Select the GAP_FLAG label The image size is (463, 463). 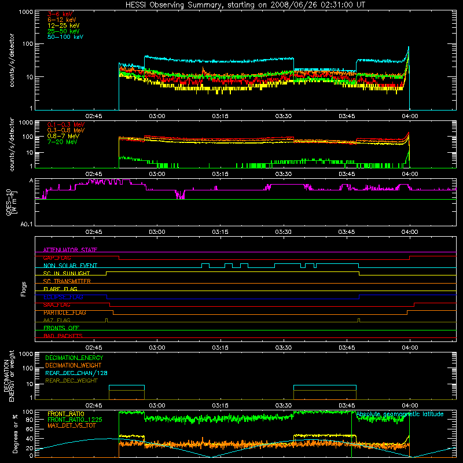pos(57,258)
